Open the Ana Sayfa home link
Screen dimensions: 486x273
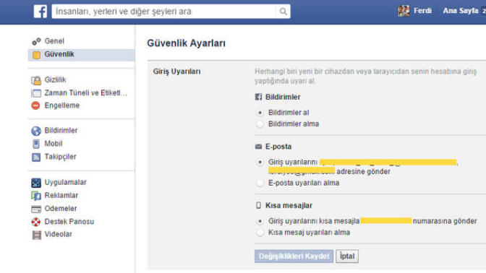pos(461,11)
